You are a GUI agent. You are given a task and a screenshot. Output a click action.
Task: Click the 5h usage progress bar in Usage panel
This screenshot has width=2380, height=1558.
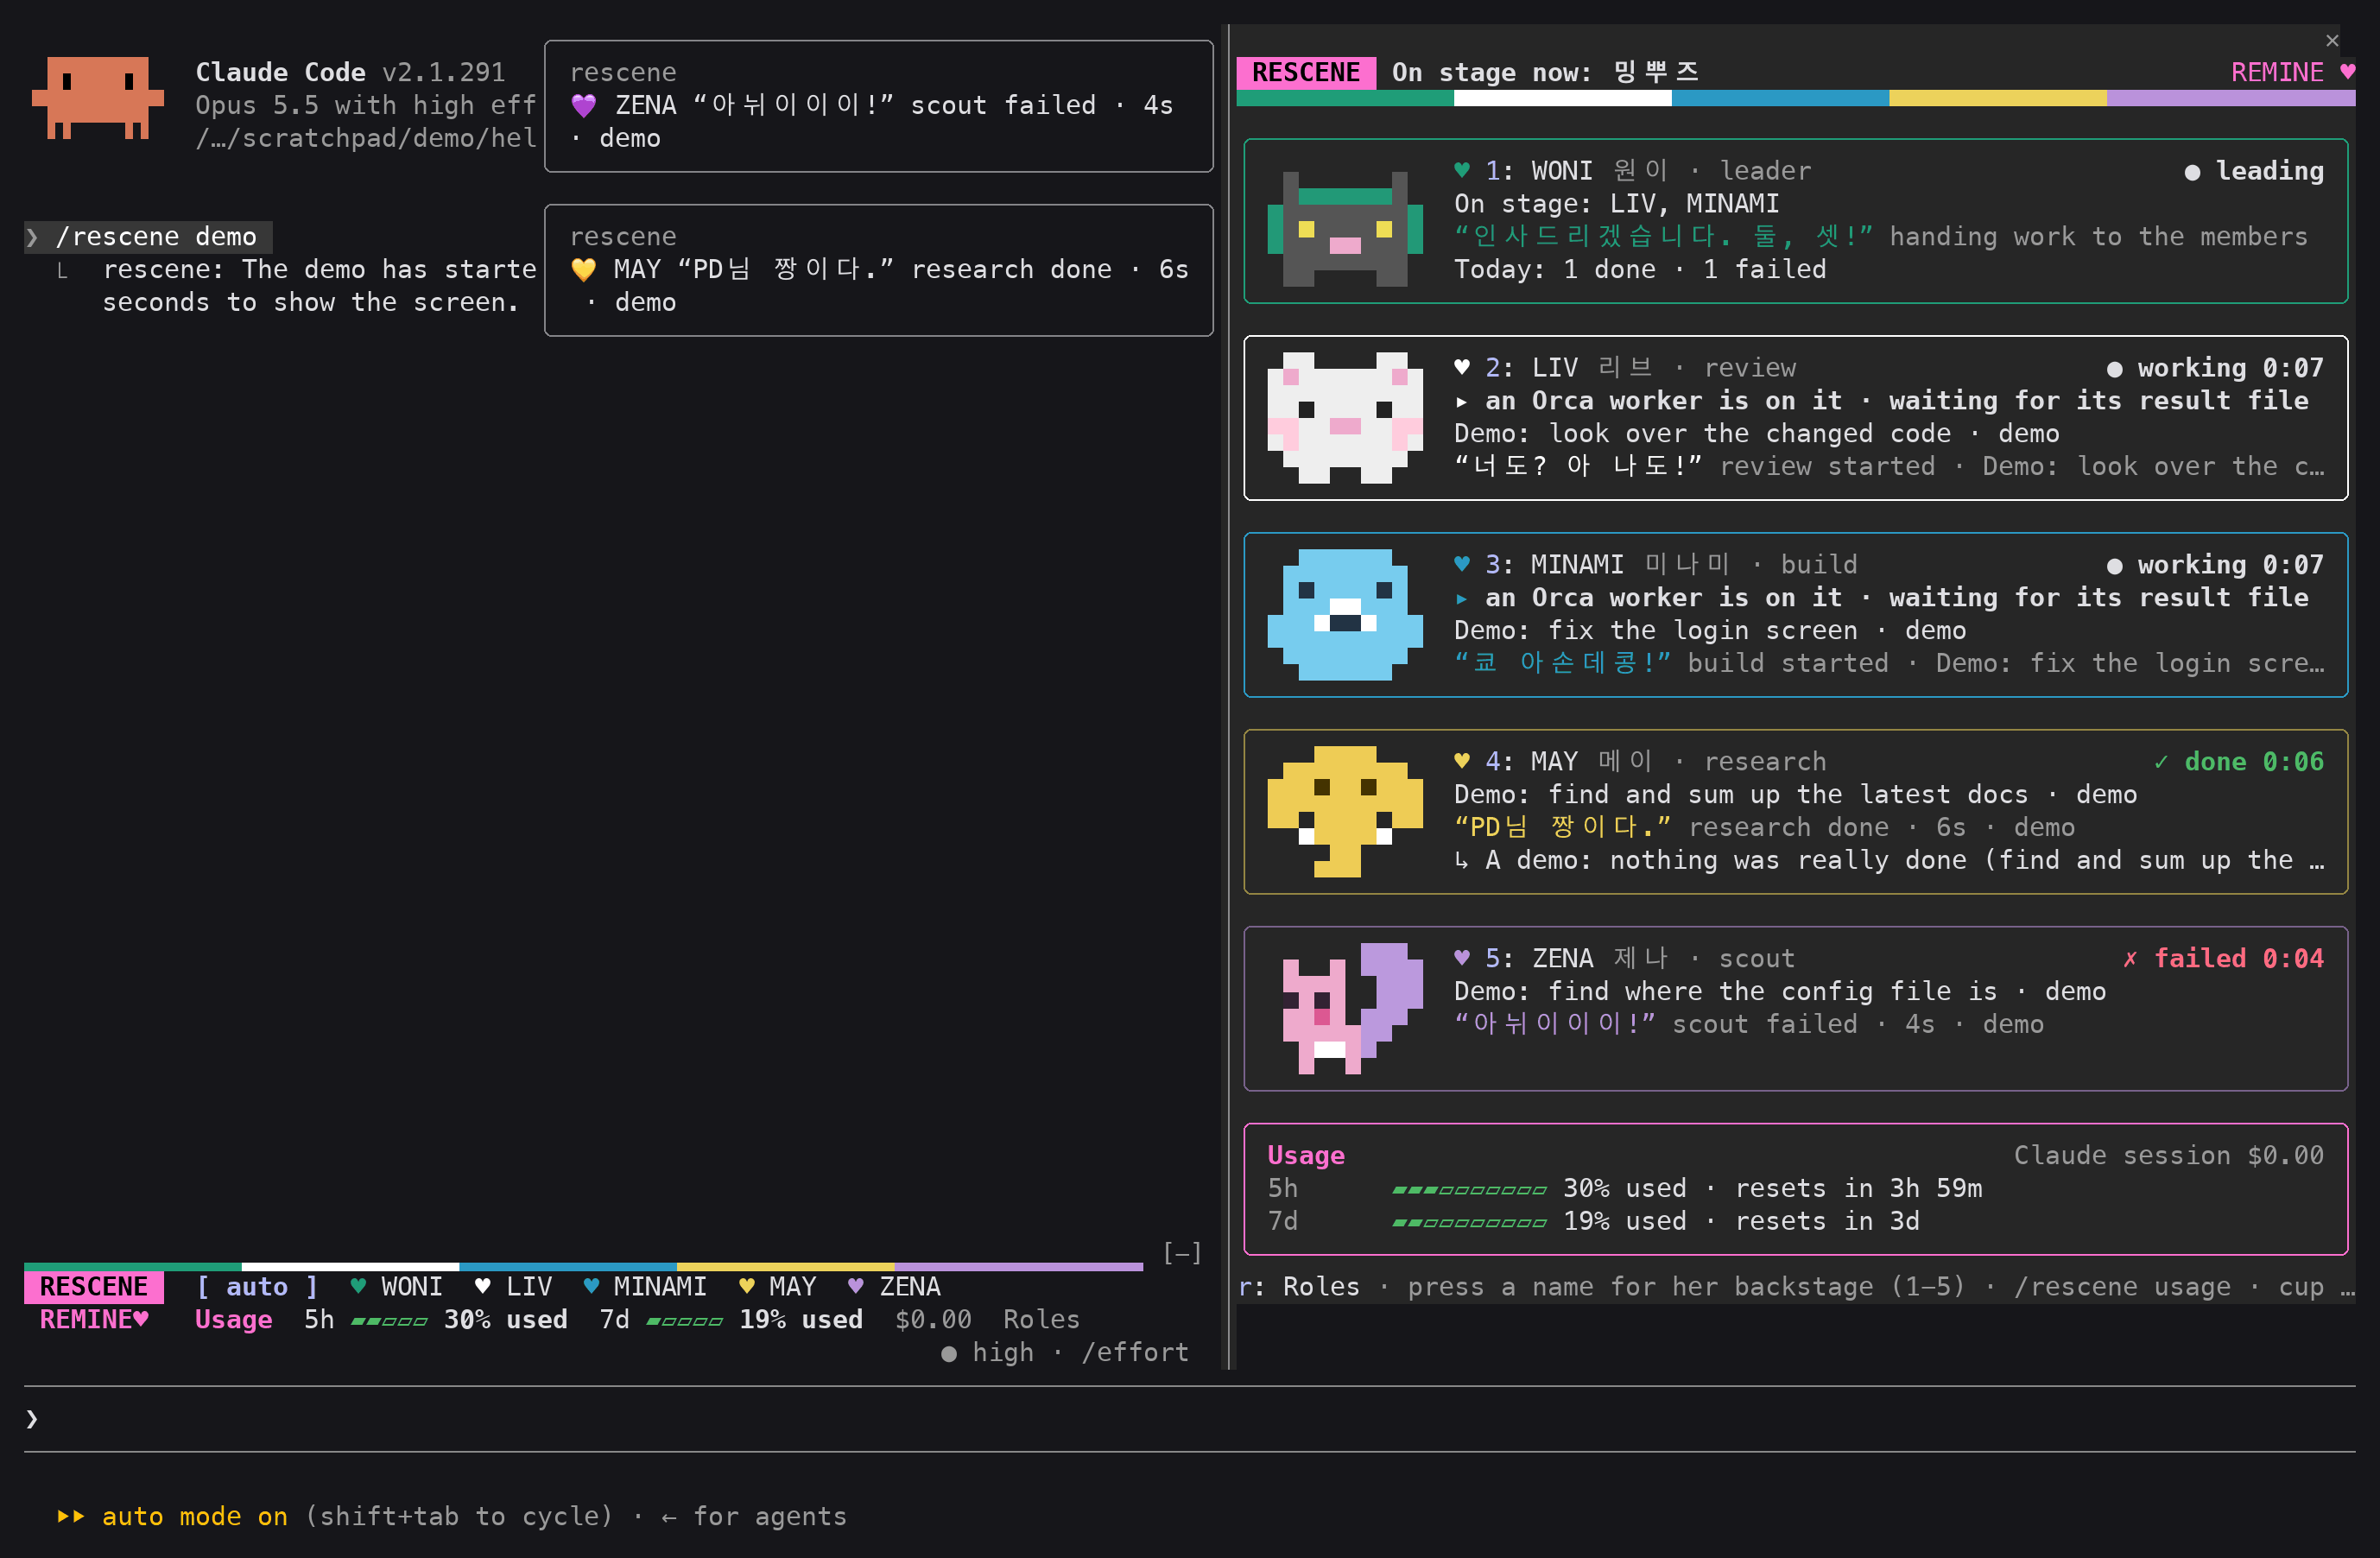pyautogui.click(x=1469, y=1189)
